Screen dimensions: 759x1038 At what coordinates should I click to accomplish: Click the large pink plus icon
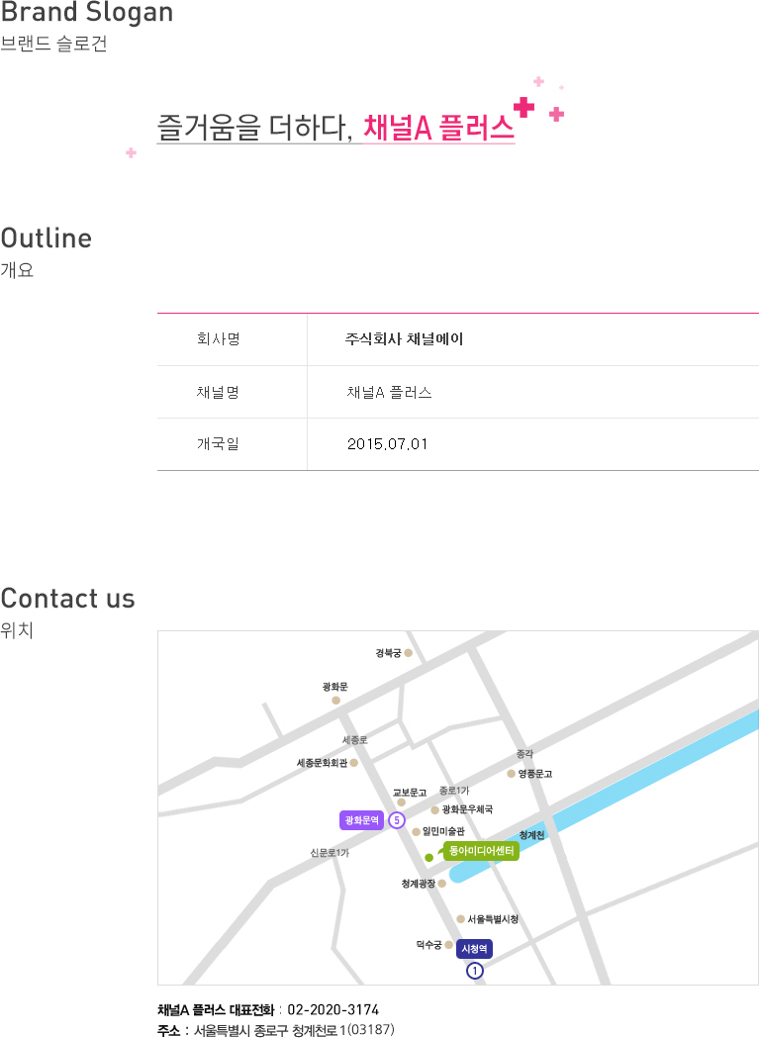[524, 108]
